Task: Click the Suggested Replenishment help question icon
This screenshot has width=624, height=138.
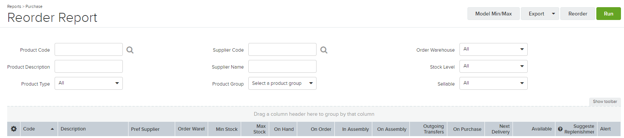Action: [560, 129]
